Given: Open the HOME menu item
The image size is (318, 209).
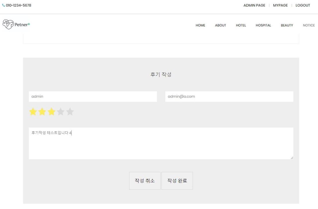Looking at the screenshot, I should (200, 25).
